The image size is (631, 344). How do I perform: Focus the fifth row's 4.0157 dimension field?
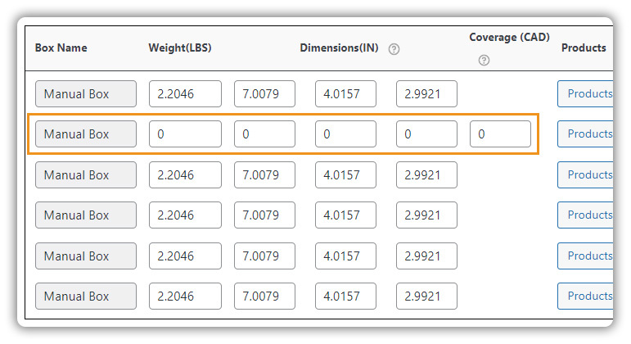[x=345, y=256]
